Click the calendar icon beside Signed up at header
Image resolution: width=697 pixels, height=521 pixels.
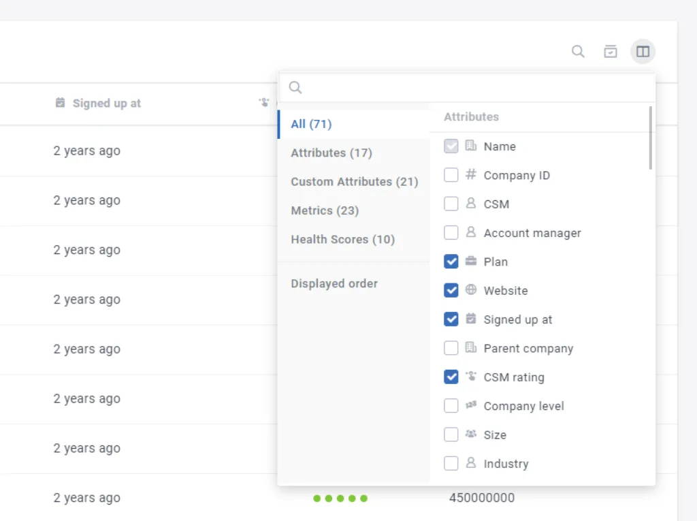pyautogui.click(x=60, y=103)
